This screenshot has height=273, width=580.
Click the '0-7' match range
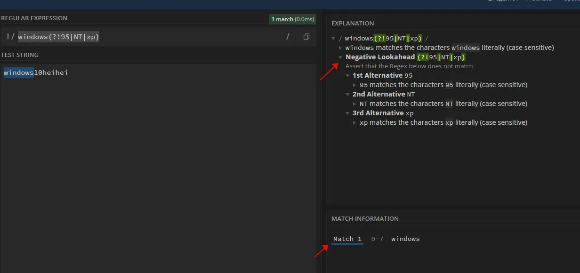coord(377,239)
